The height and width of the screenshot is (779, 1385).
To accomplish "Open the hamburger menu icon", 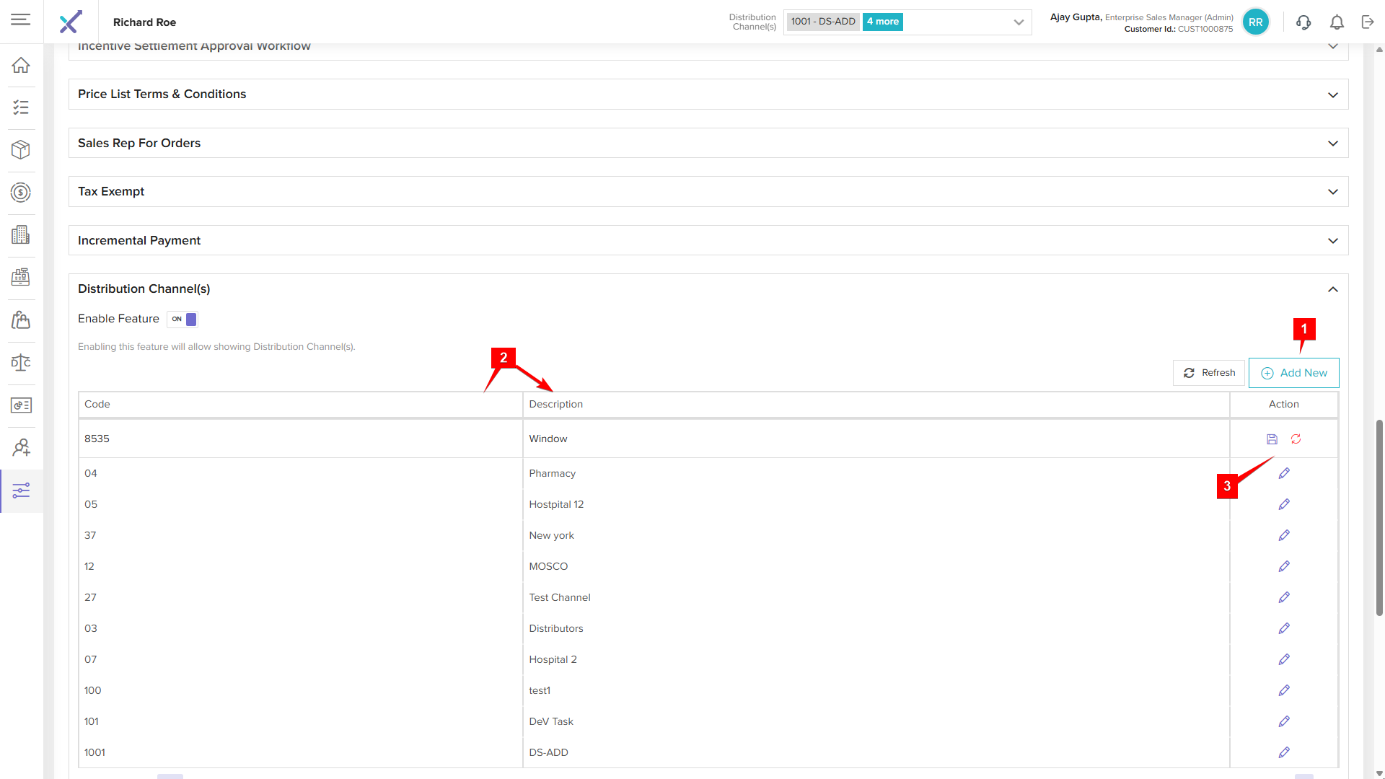I will tap(21, 19).
